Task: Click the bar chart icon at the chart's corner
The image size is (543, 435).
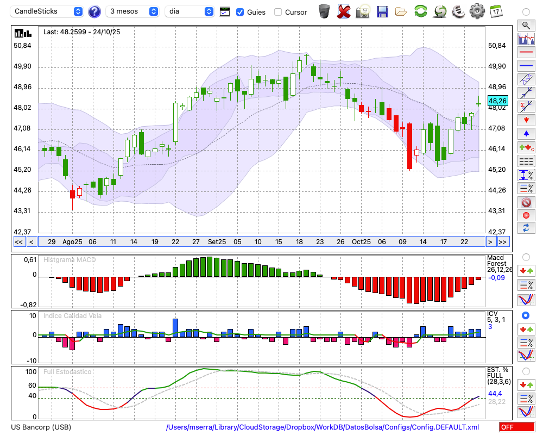Action: [23, 33]
